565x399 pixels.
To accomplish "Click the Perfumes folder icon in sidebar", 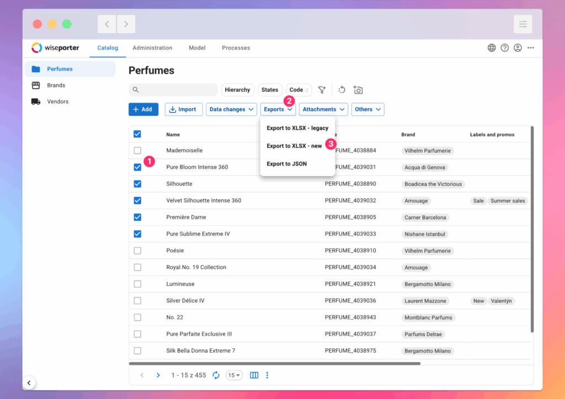I will (36, 69).
